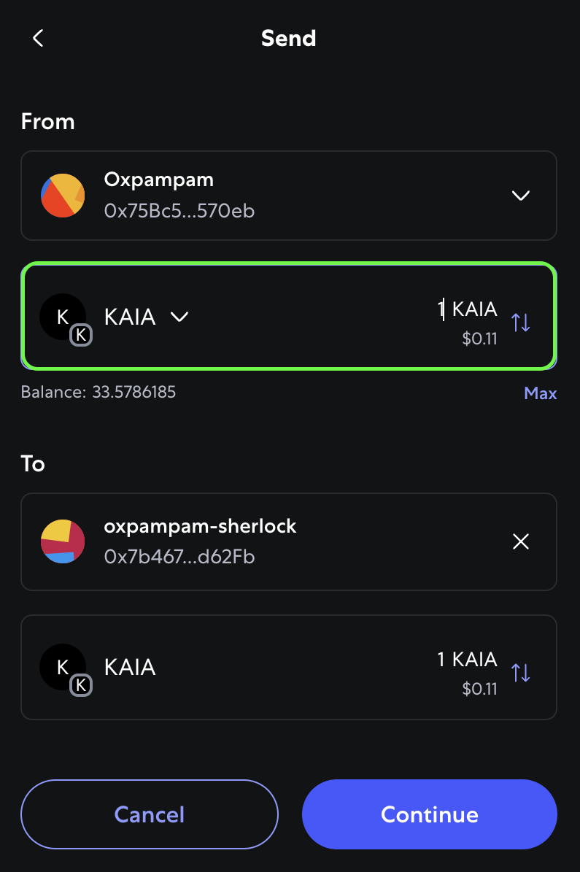Toggle currency display in To amount
Screen dimensions: 580x872
[521, 672]
